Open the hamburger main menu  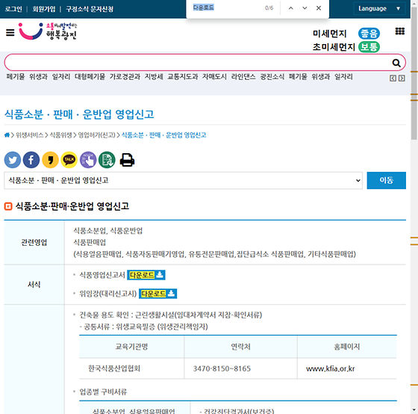pyautogui.click(x=10, y=33)
